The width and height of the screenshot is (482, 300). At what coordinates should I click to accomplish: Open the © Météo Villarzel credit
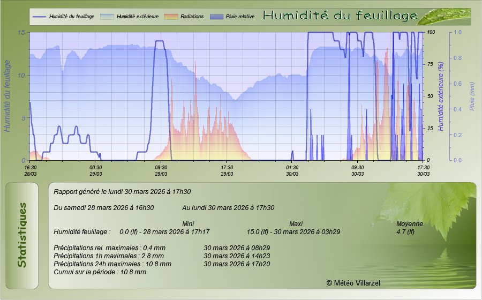point(353,282)
